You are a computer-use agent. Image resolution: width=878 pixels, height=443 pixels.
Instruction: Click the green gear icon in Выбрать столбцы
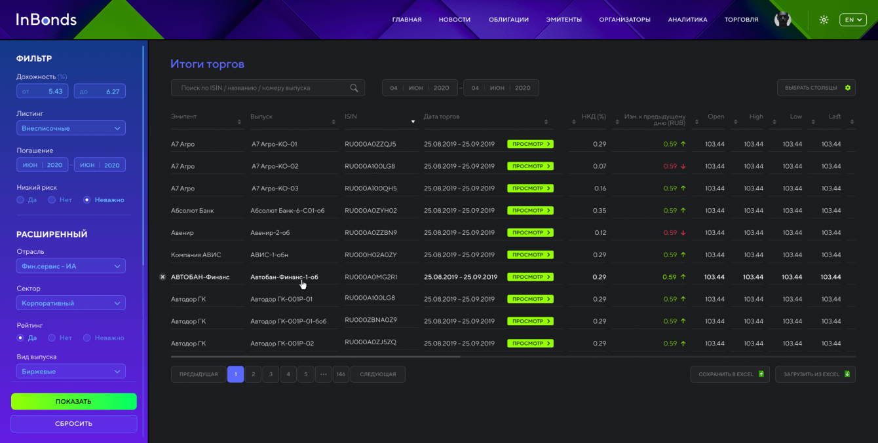coord(847,88)
